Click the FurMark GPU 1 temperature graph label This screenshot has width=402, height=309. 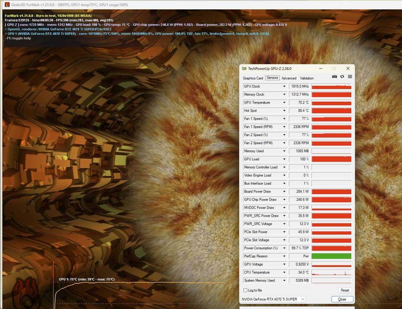click(87, 279)
